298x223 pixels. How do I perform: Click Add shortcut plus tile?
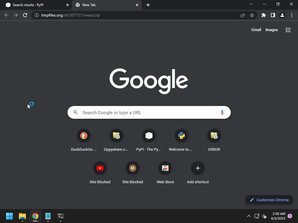[198, 172]
